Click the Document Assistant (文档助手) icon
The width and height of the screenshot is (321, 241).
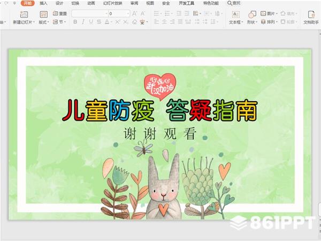coord(311,14)
